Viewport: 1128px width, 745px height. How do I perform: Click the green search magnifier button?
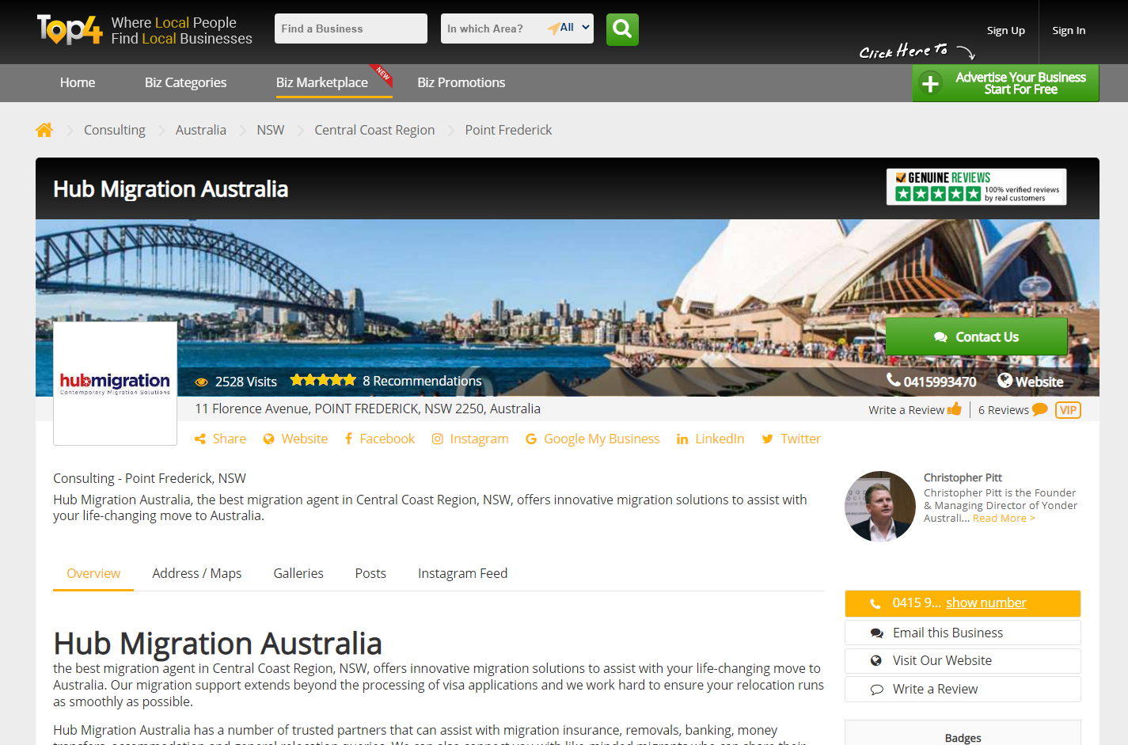point(622,29)
